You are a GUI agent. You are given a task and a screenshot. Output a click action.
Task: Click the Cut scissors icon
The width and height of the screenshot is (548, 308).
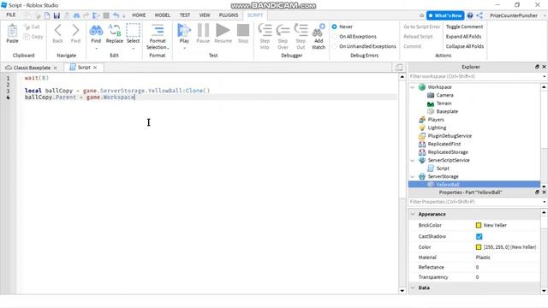click(27, 27)
